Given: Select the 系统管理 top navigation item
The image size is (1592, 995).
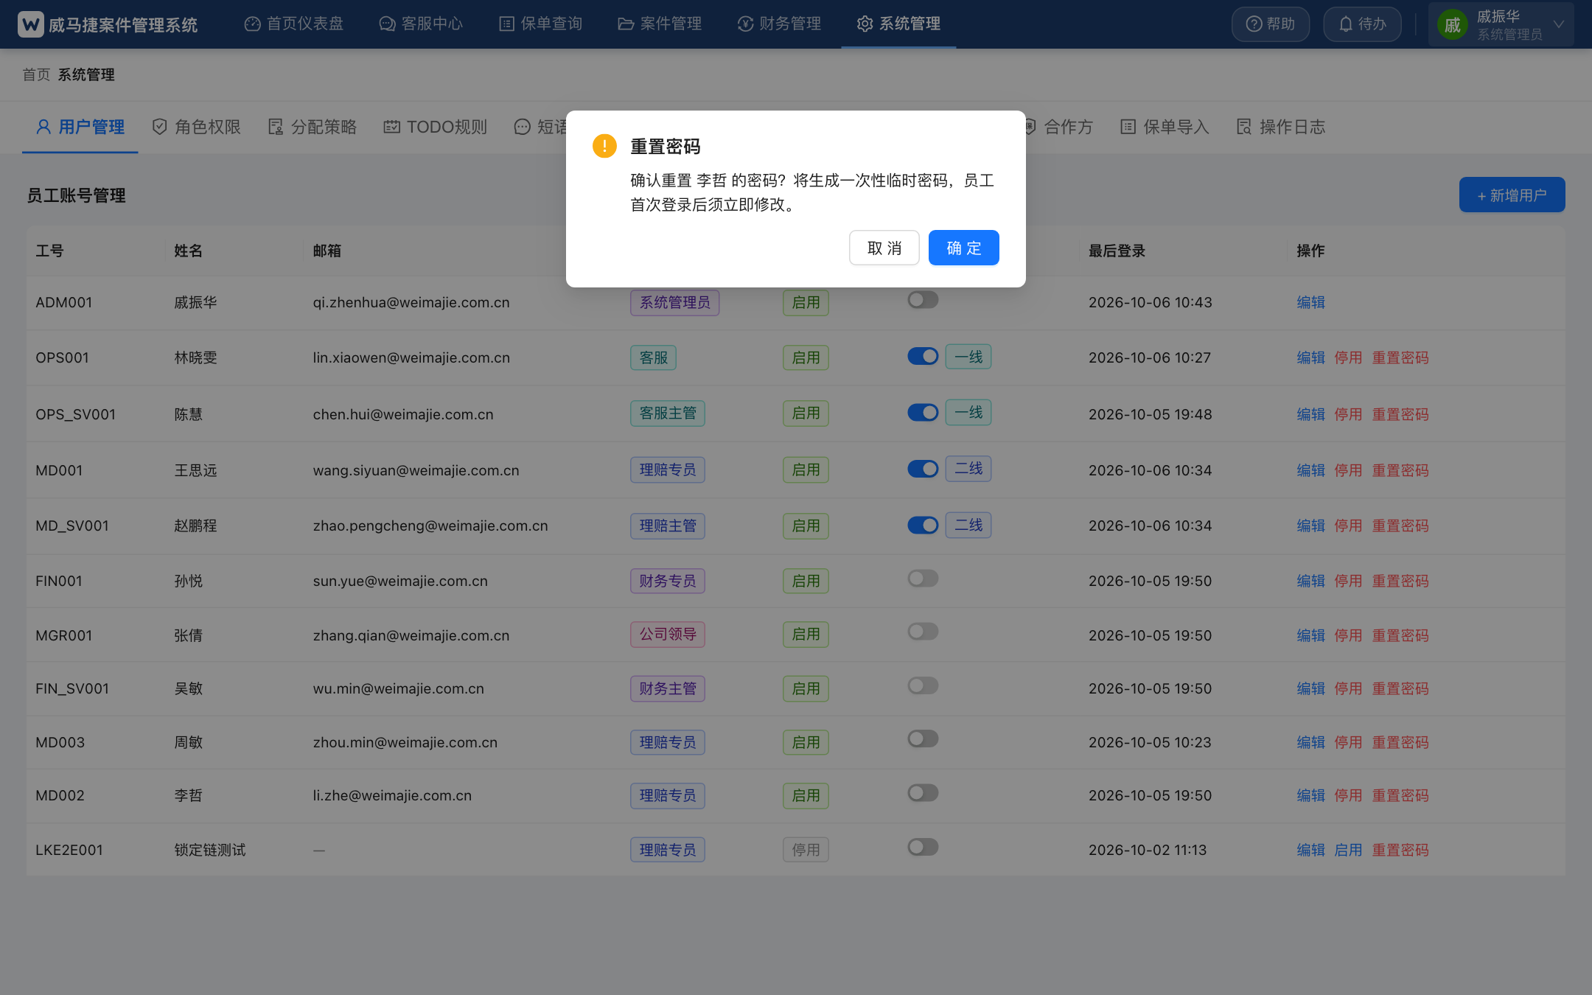Looking at the screenshot, I should [898, 24].
